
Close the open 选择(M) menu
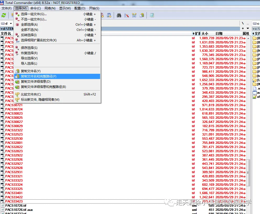(21, 8)
